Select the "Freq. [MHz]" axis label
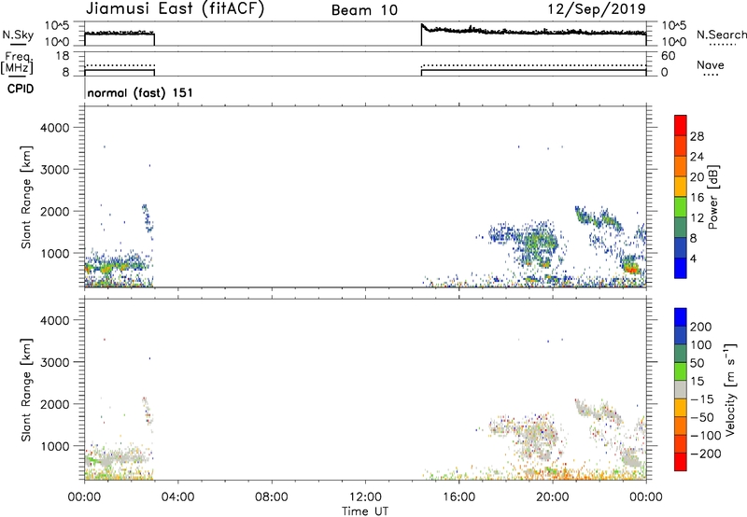Viewport: 747px width, 517px height. [18, 63]
